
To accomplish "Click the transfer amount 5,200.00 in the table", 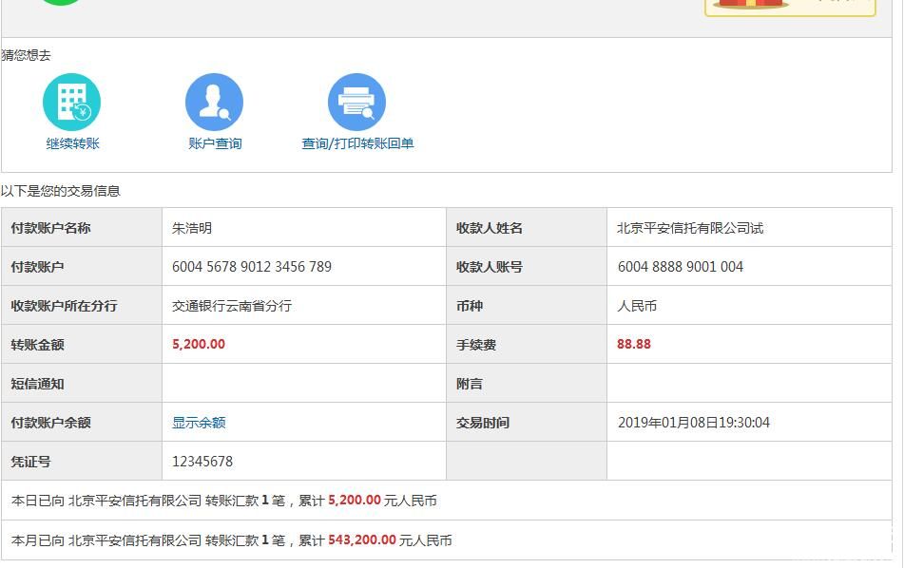I will (x=199, y=344).
